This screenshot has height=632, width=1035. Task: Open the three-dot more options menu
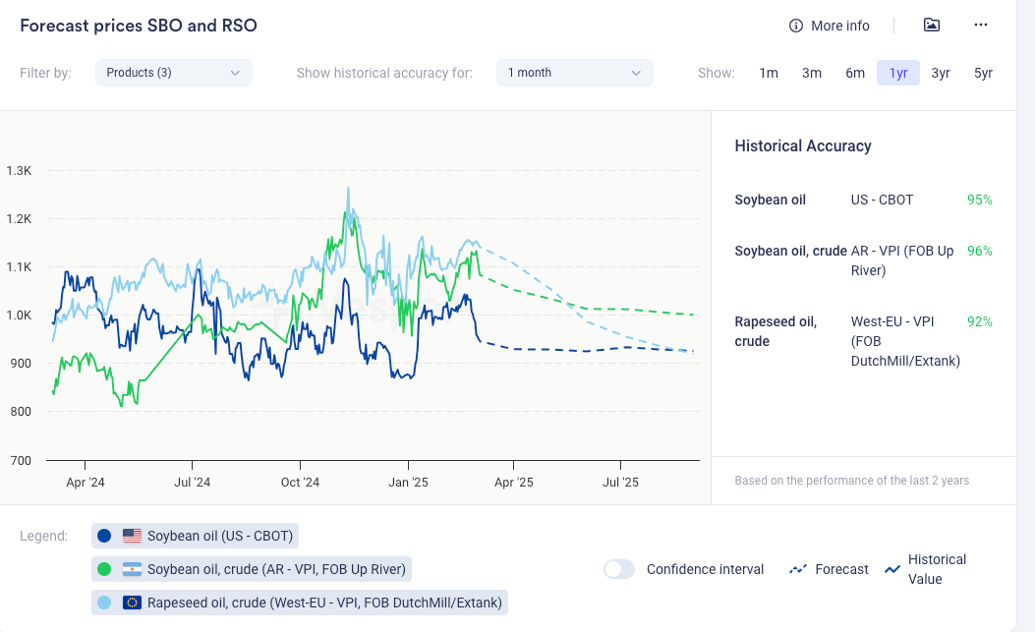click(x=980, y=26)
